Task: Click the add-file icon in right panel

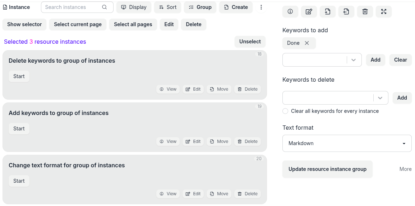Action: pyautogui.click(x=328, y=12)
